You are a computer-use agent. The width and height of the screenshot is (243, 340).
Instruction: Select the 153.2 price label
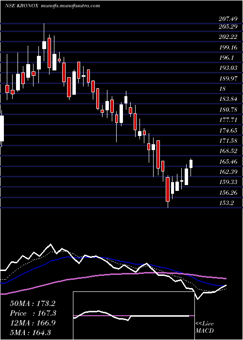click(x=226, y=203)
